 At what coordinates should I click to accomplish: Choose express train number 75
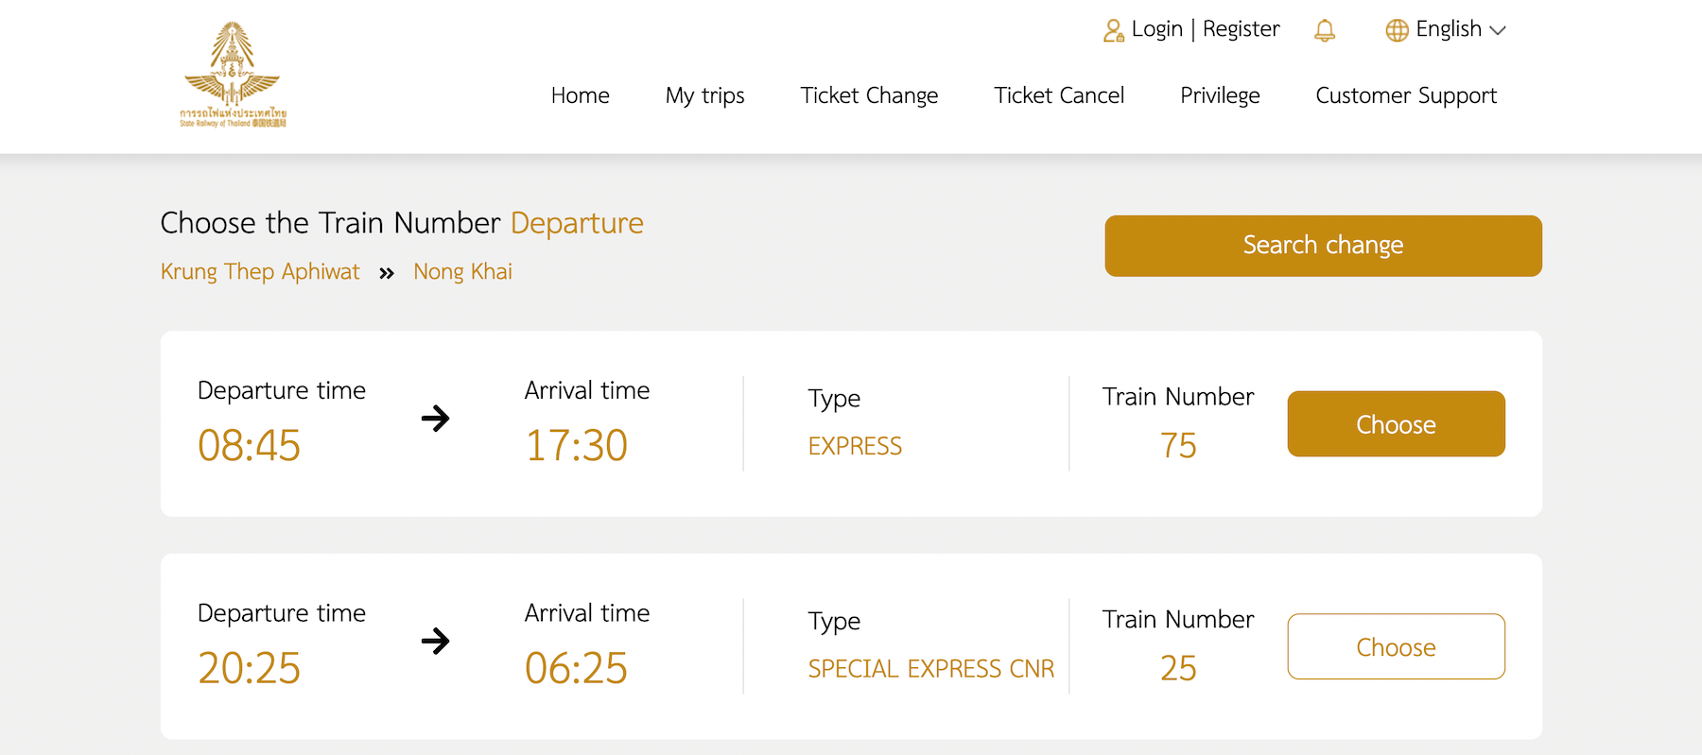(1396, 424)
